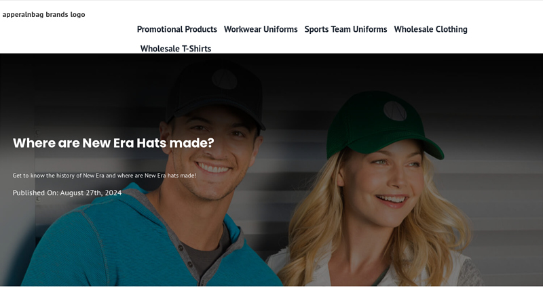This screenshot has width=543, height=305.
Task: Go to Sports Team Uniforms
Action: click(x=345, y=29)
